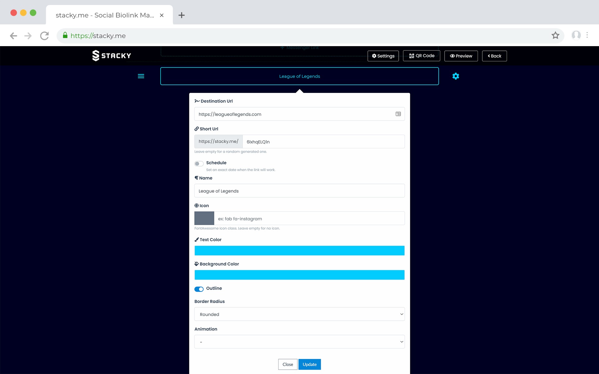Open the QR Code menu
599x374 pixels.
(x=421, y=56)
